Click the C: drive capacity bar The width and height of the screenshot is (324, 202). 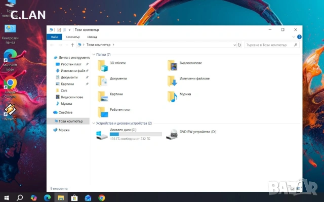point(136,134)
